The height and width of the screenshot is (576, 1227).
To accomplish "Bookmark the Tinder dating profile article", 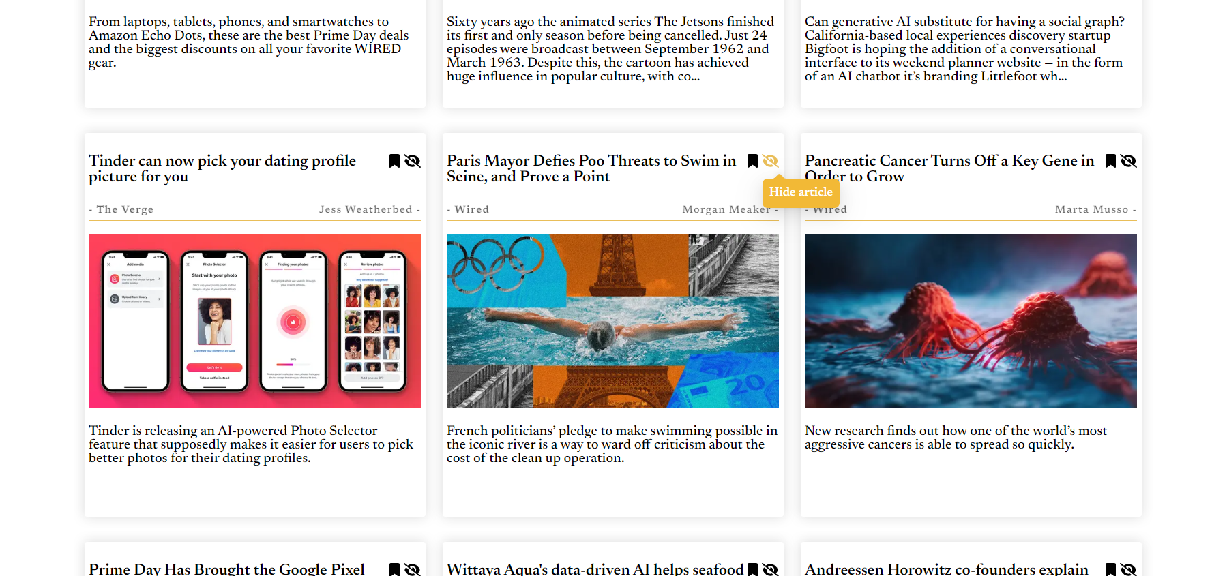I will click(x=394, y=161).
